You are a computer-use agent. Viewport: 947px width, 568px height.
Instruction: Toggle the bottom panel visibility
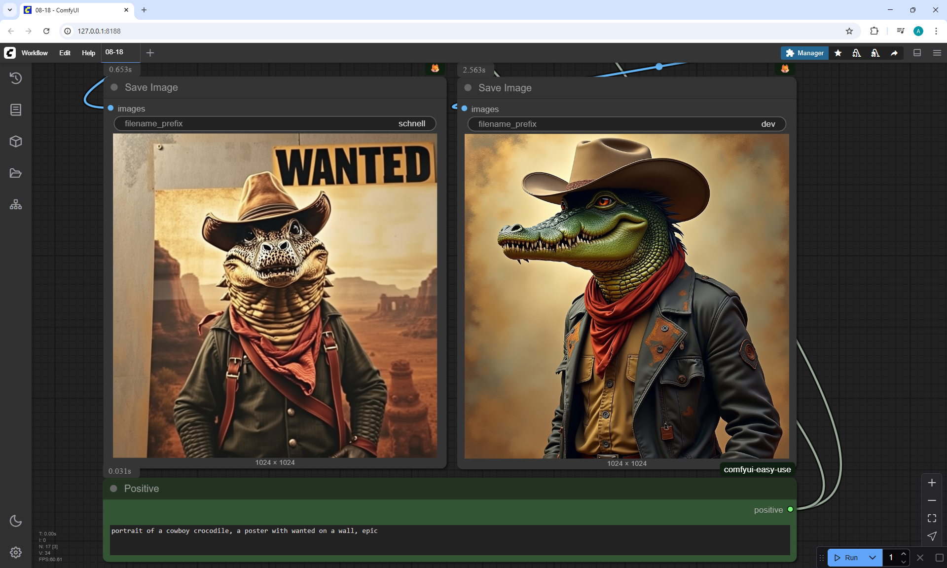click(917, 53)
